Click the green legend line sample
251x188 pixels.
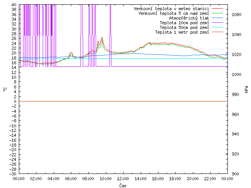pos(217,13)
